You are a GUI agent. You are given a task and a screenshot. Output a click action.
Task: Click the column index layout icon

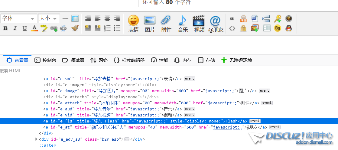(267, 28)
